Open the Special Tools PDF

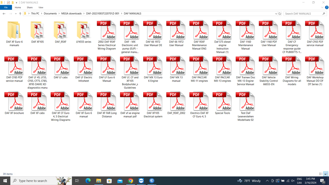222,101
